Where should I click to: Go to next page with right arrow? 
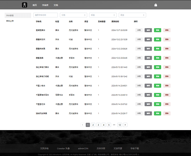coord(125,125)
